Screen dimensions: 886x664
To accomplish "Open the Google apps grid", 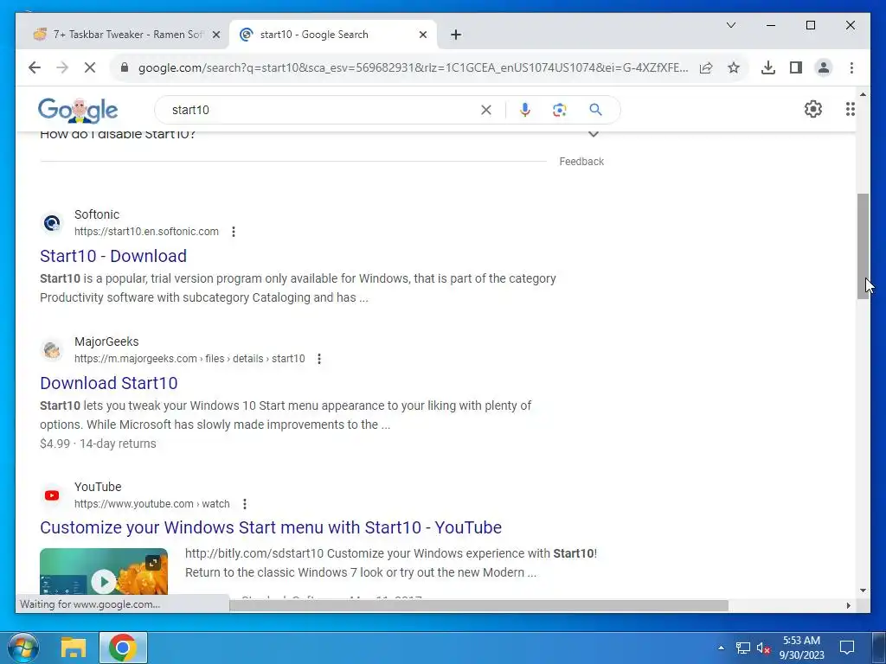I will (x=850, y=109).
